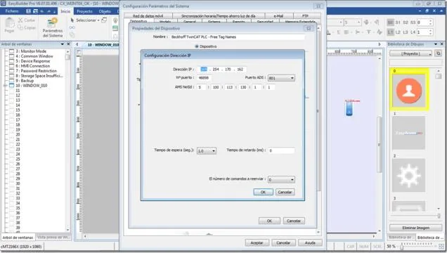Viewport: 447px width, 253px height.
Task: Click Cancelar in Propiedades del Dispositivo dialog
Action: 294,221
